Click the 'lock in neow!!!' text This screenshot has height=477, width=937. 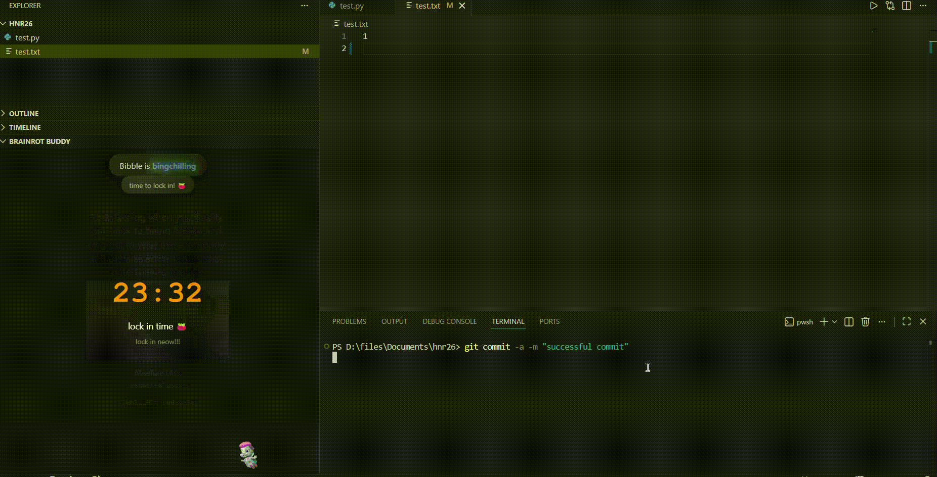[x=157, y=342]
